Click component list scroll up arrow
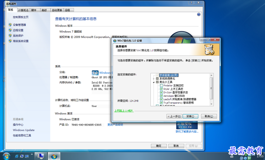 (211, 75)
